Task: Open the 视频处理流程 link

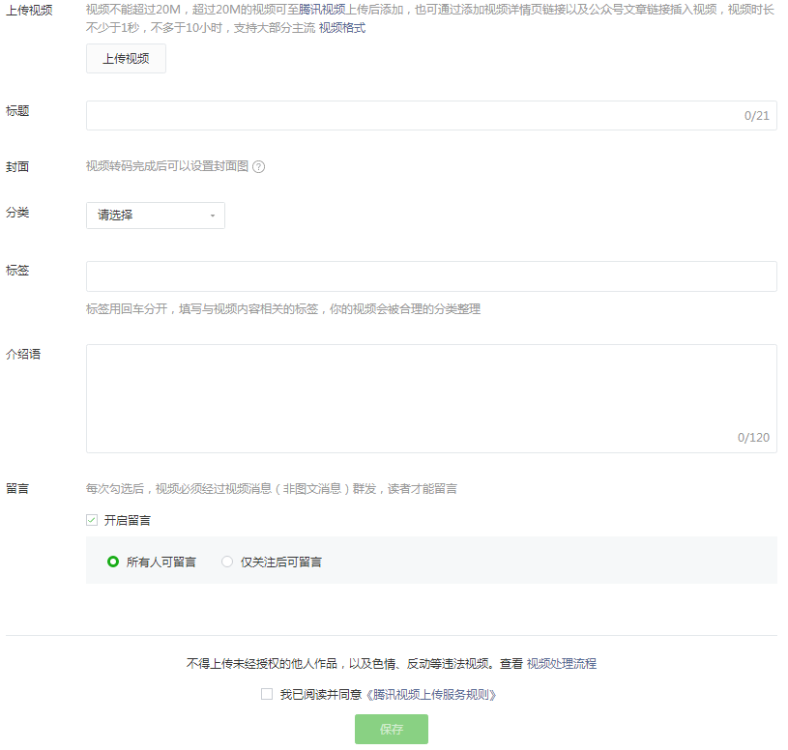Action: click(x=562, y=664)
